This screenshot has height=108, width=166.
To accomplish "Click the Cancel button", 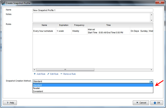I will tap(141, 103).
